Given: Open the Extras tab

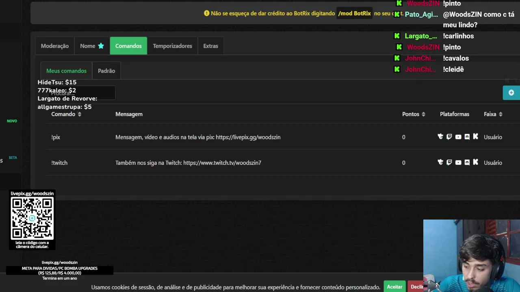Looking at the screenshot, I should [x=210, y=46].
